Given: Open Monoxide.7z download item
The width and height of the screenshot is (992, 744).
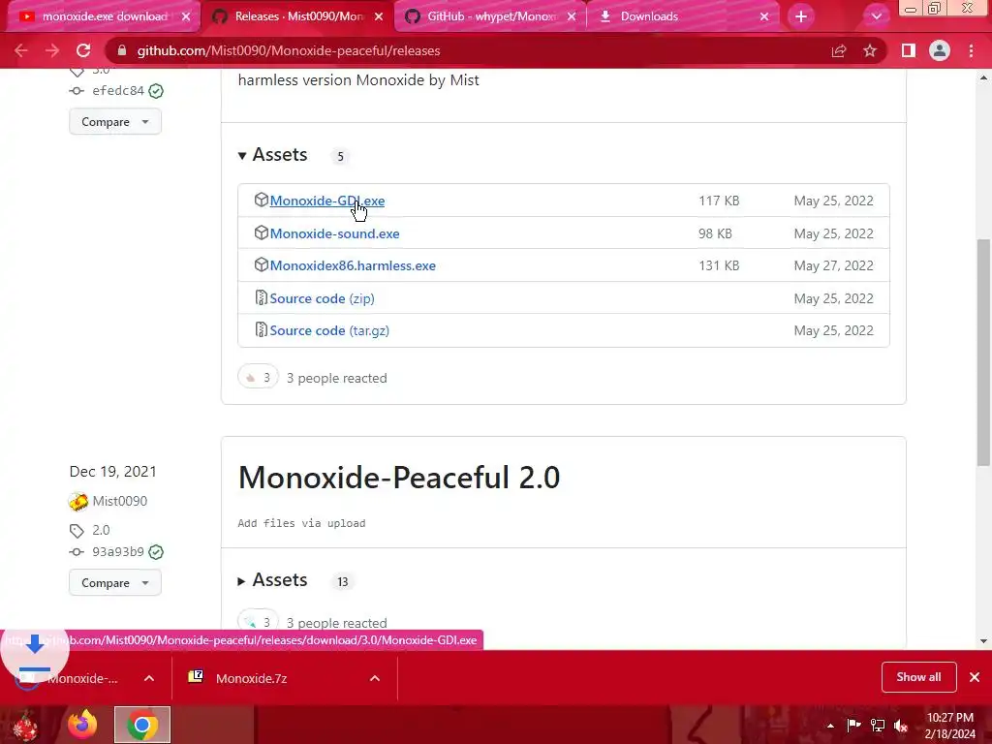Looking at the screenshot, I should point(251,678).
